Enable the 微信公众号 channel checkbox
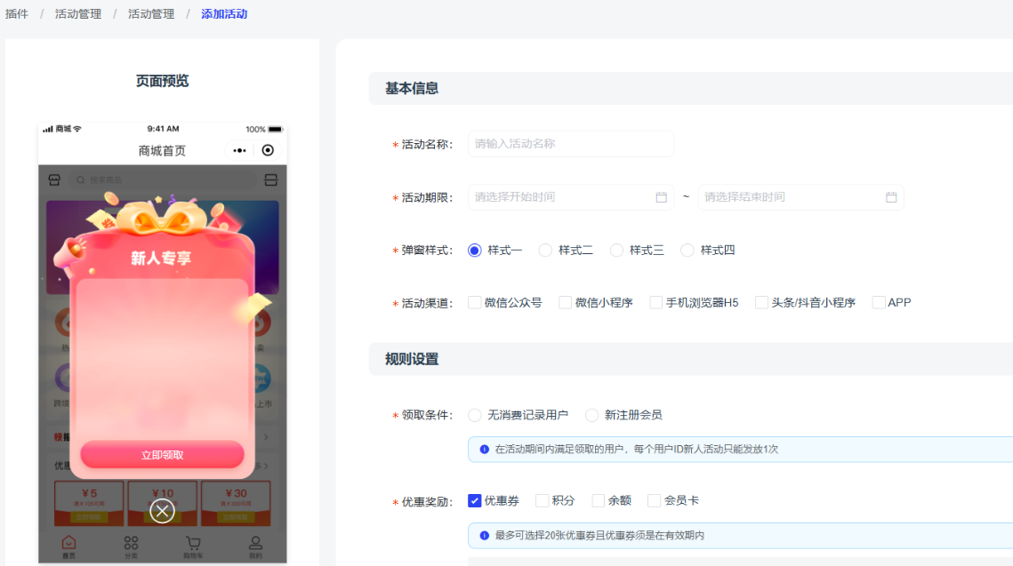The width and height of the screenshot is (1013, 566). 475,303
